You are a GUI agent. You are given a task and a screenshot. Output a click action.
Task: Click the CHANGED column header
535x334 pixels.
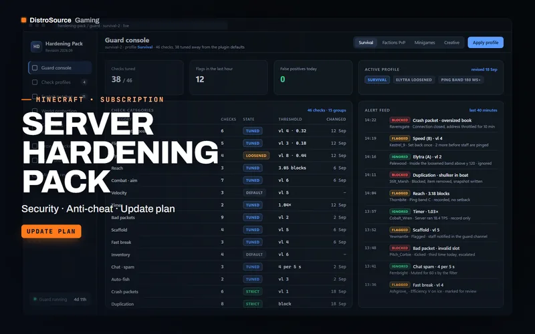336,120
